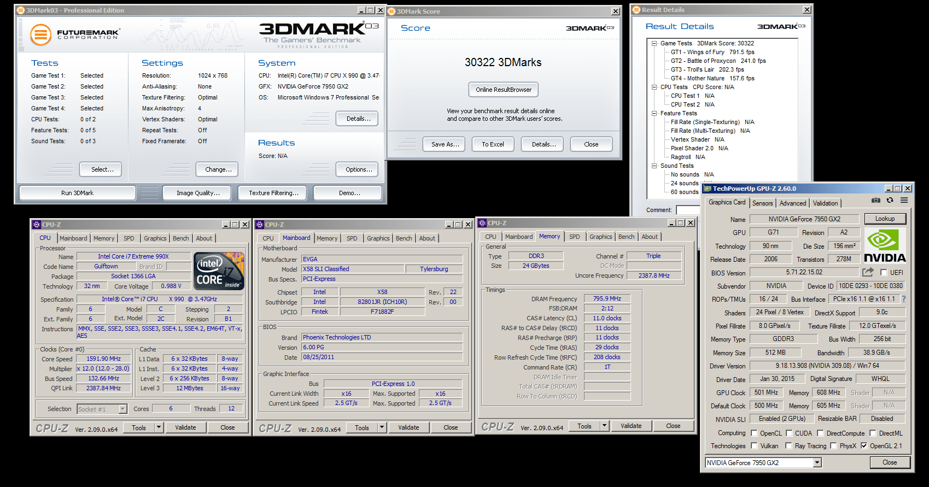The image size is (929, 487).
Task: Open the GPU-Z hamburger menu
Action: click(904, 201)
